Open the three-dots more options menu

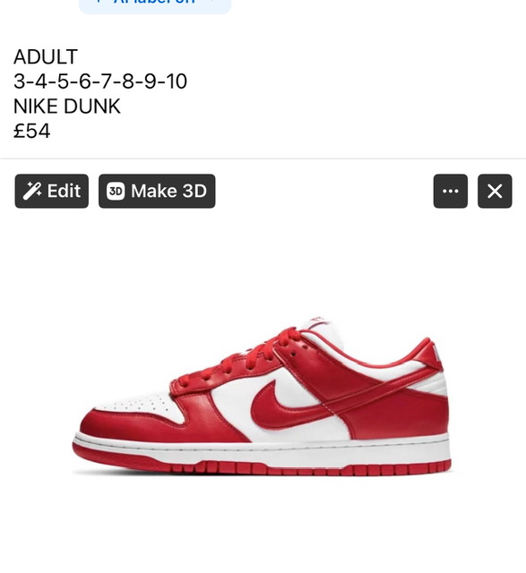click(x=451, y=191)
